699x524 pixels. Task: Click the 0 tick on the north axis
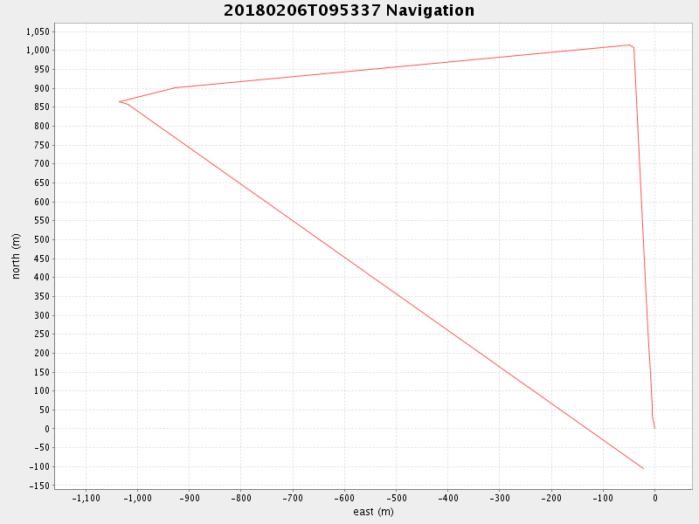47,429
